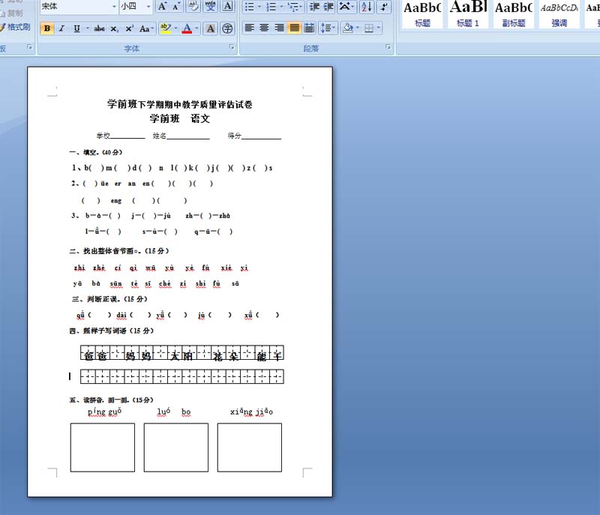Open highlight color dropdown arrow
This screenshot has height=515, width=600.
click(175, 28)
